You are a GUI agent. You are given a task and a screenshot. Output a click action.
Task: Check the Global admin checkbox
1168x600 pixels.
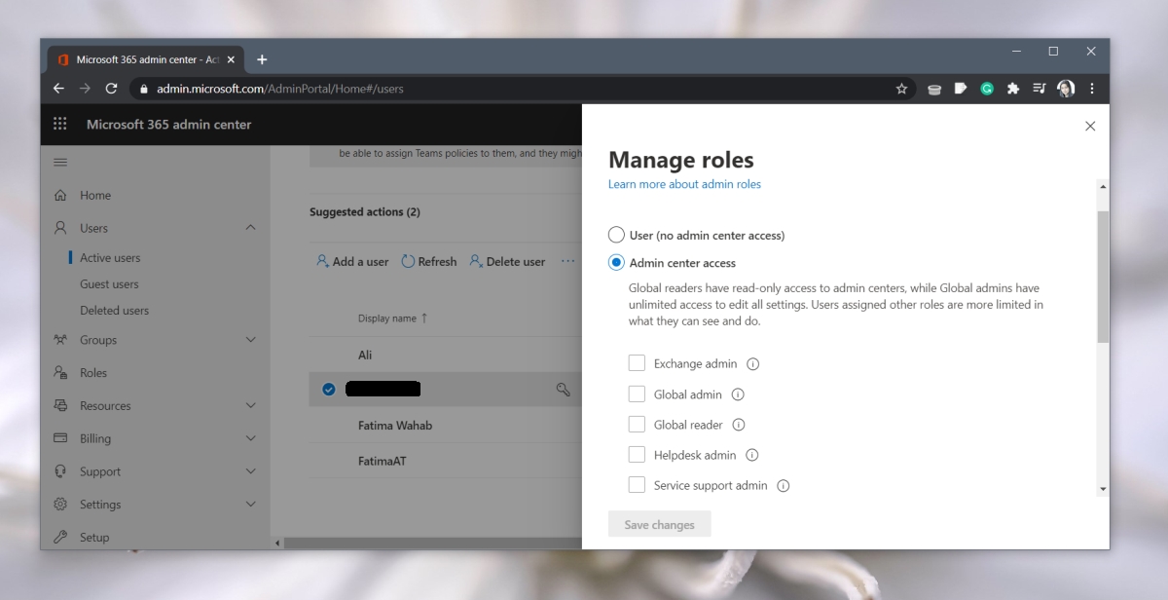pyautogui.click(x=637, y=394)
